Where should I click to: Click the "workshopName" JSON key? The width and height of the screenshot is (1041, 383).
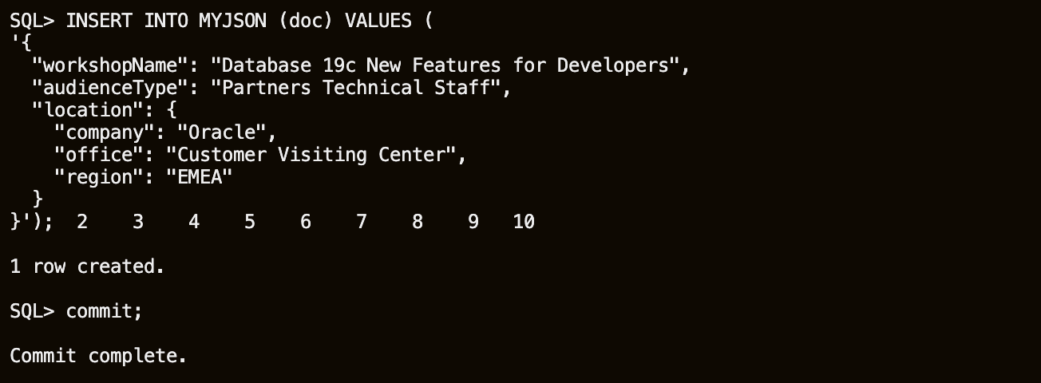[109, 65]
